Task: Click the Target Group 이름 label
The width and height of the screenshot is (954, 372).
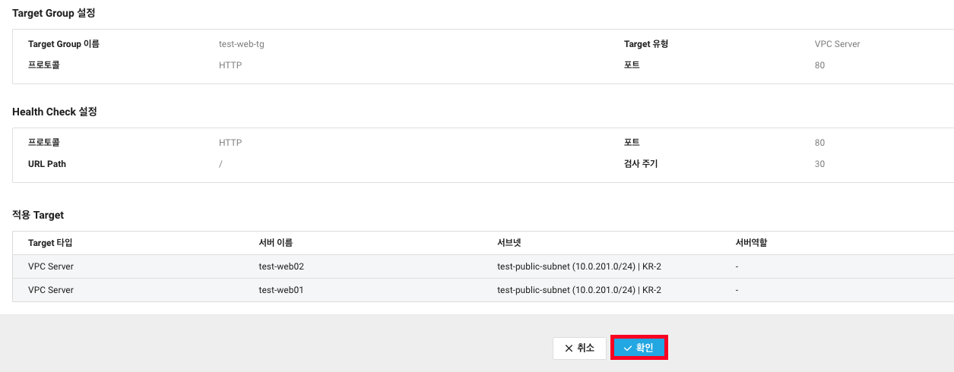Action: click(64, 44)
